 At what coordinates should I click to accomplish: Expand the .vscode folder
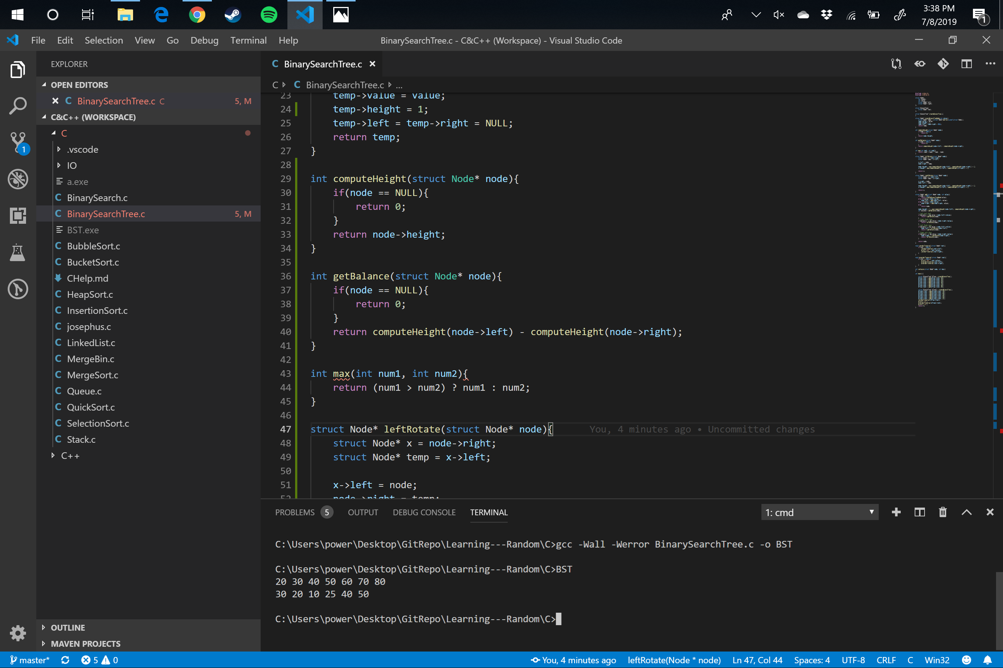[59, 149]
